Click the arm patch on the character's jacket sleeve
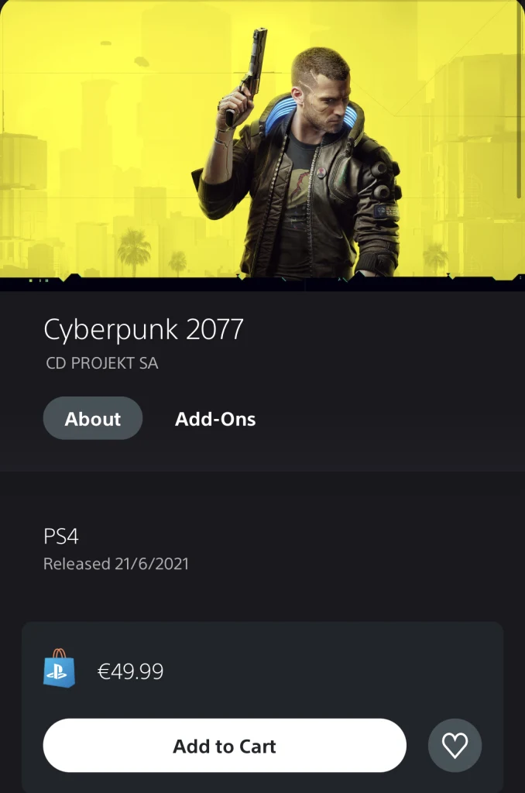 click(386, 212)
